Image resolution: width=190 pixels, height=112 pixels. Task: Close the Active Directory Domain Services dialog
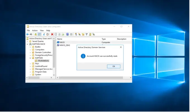click(121, 47)
